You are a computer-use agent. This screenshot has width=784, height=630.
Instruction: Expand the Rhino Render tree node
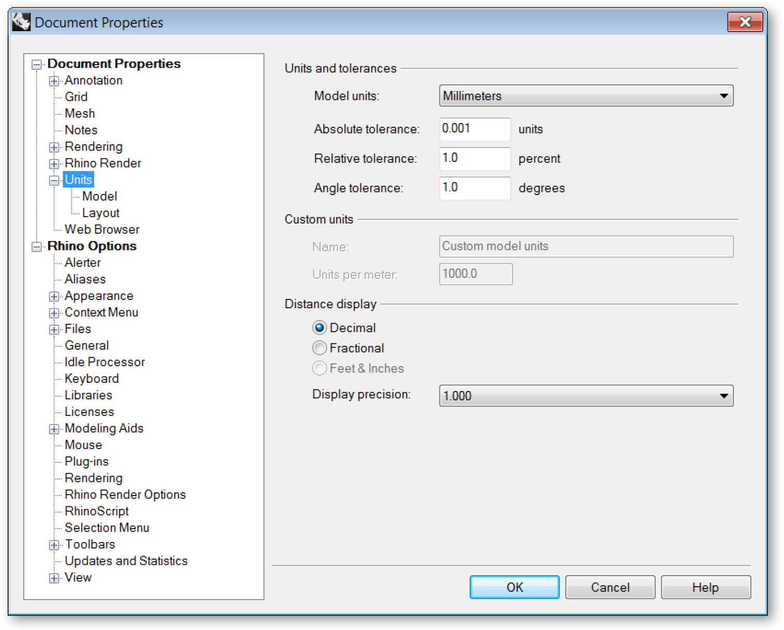[54, 164]
